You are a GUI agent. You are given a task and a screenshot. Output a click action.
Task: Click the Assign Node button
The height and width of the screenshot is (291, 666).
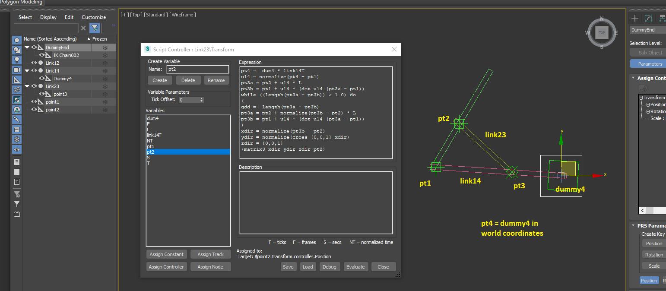[210, 267]
